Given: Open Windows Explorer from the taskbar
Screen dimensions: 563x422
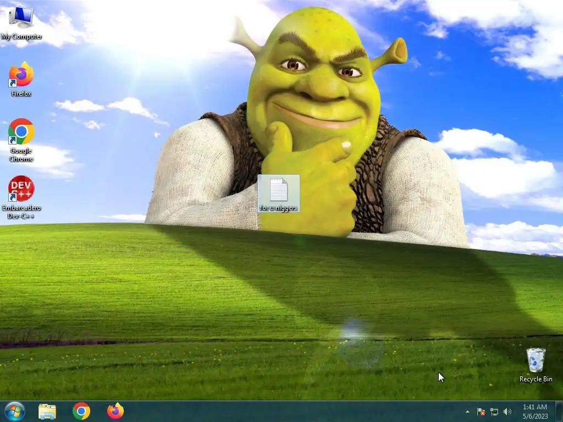Looking at the screenshot, I should 47,412.
